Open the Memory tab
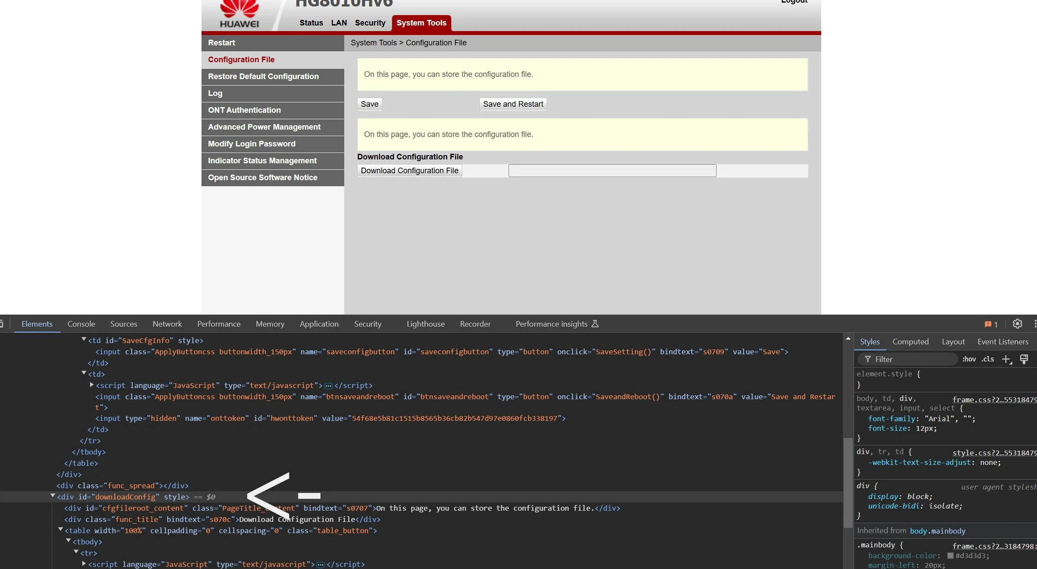This screenshot has width=1037, height=569. pyautogui.click(x=270, y=324)
